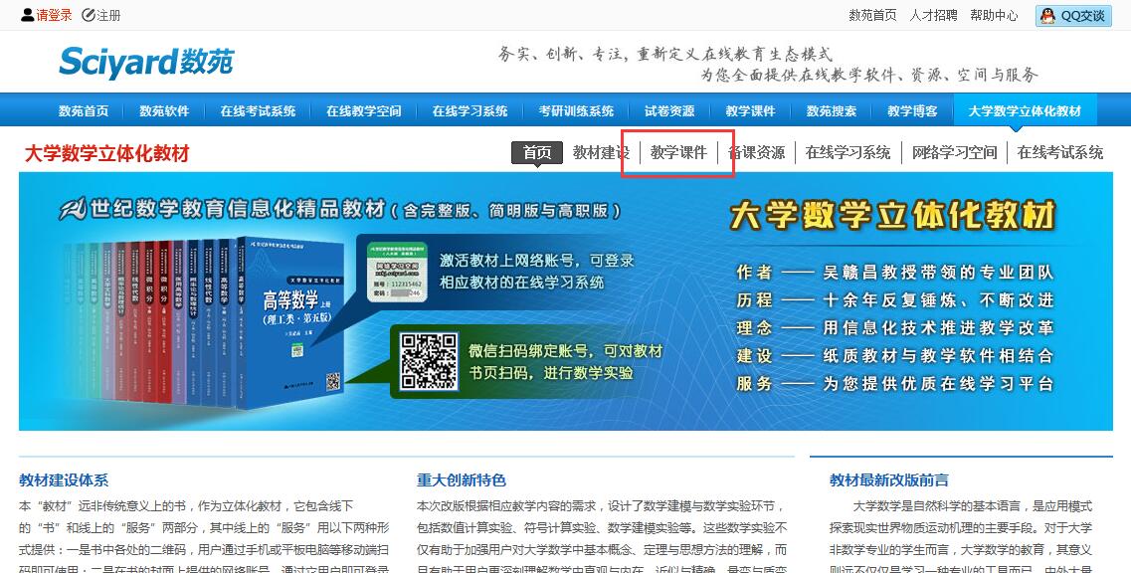The height and width of the screenshot is (573, 1131).
Task: Open the 注册 registration link
Action: click(x=108, y=15)
